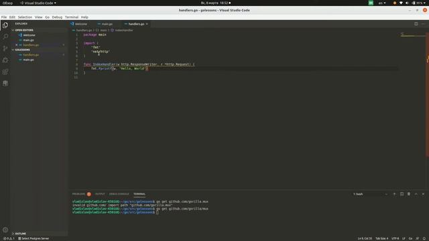Open the Edit menu
Image resolution: width=429 pixels, height=241 pixels.
(12, 17)
